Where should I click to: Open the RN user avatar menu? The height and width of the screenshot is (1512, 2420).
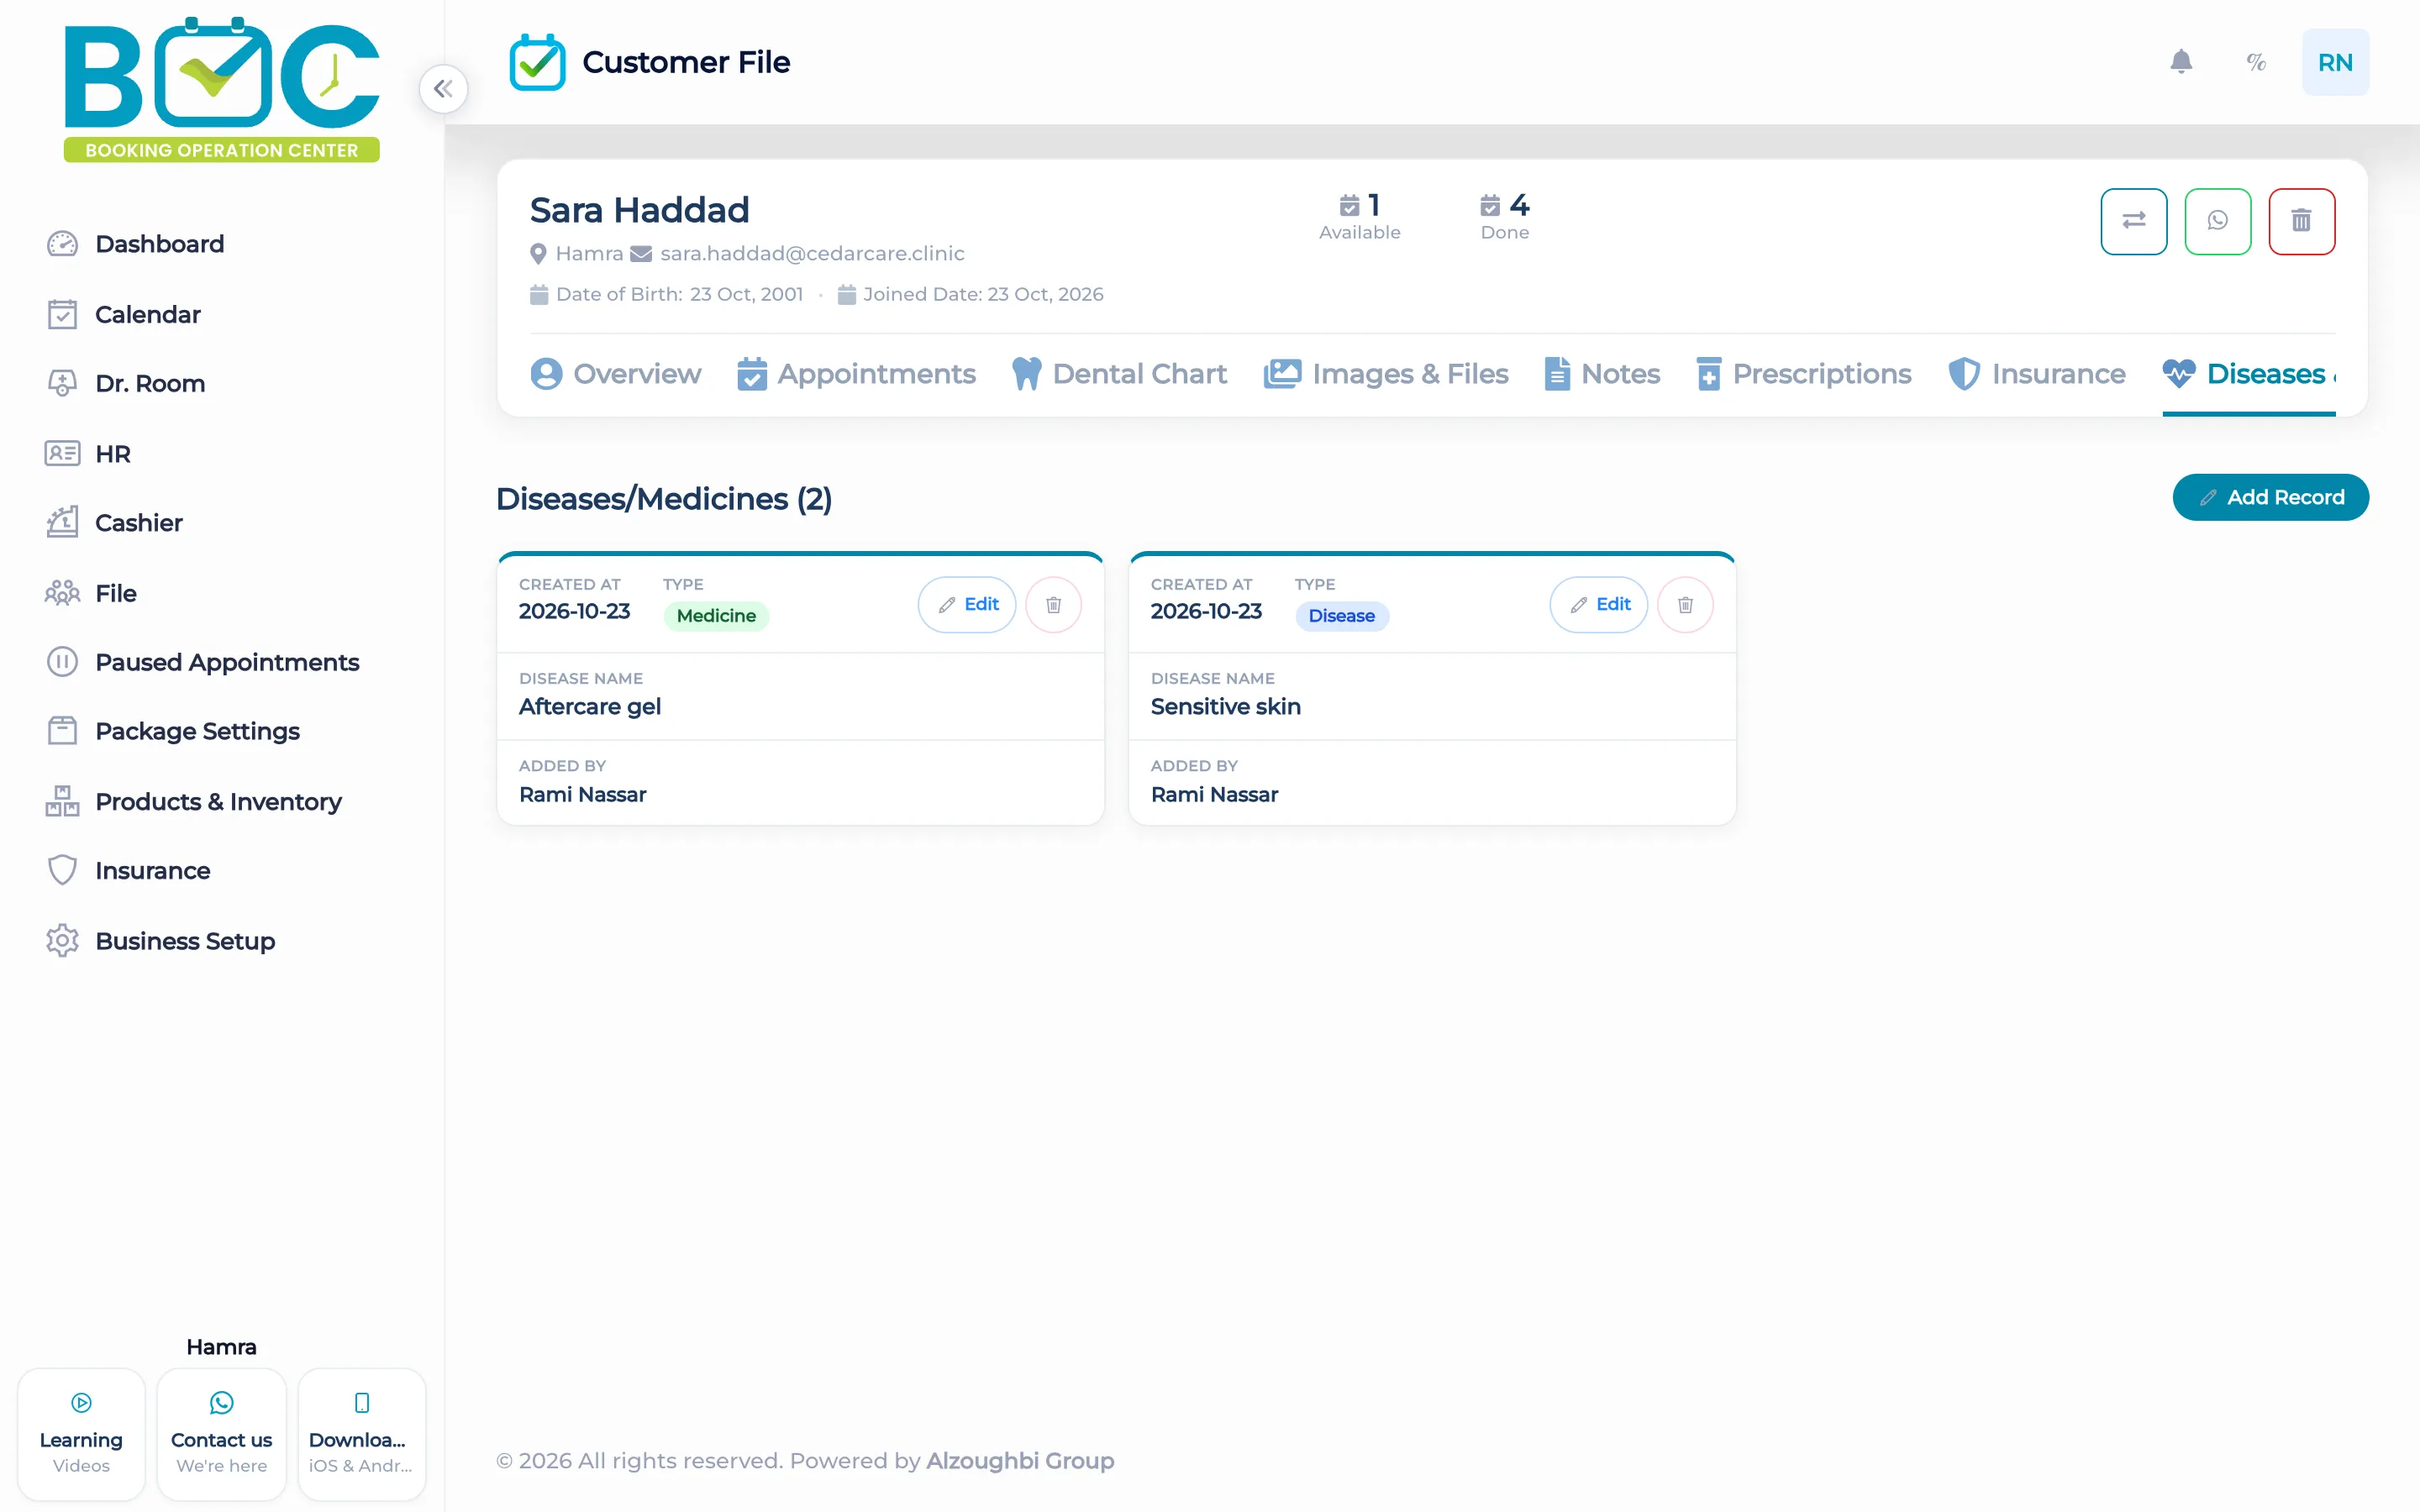(2335, 62)
